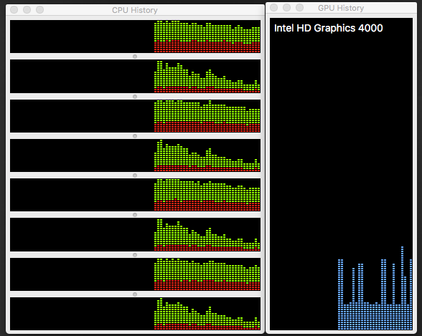422x336 pixels.
Task: Grab divider handle between first and second core graphs
Action: pyautogui.click(x=135, y=57)
